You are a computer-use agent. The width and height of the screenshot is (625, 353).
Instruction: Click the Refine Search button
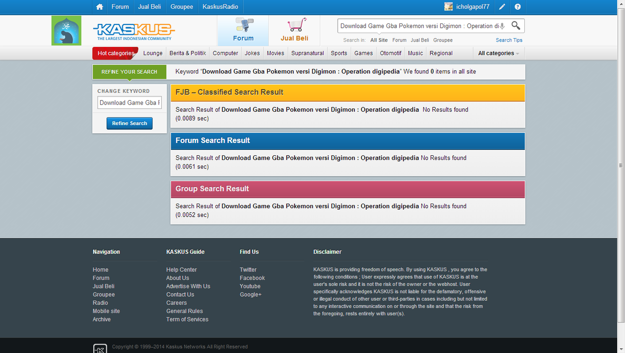tap(129, 124)
